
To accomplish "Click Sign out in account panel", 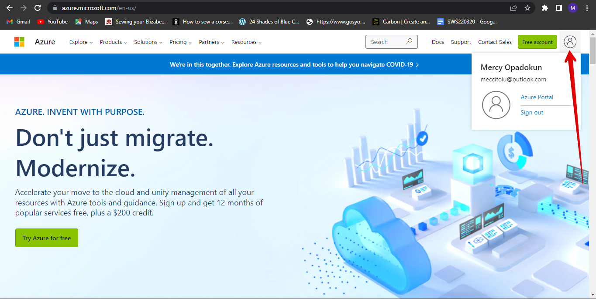I will pos(532,112).
